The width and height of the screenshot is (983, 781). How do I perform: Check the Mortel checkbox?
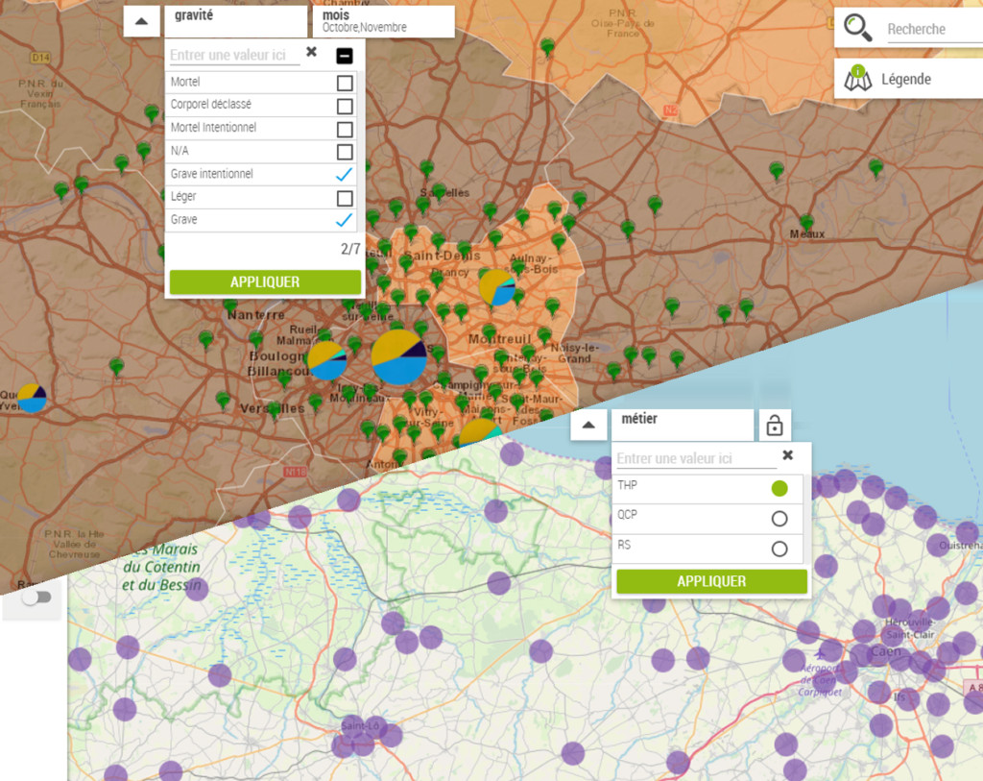click(344, 83)
